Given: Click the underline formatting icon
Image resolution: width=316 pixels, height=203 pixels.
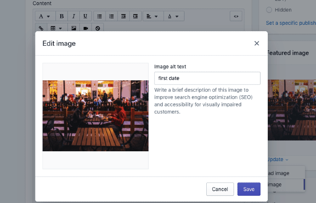Looking at the screenshot, I should (x=85, y=16).
